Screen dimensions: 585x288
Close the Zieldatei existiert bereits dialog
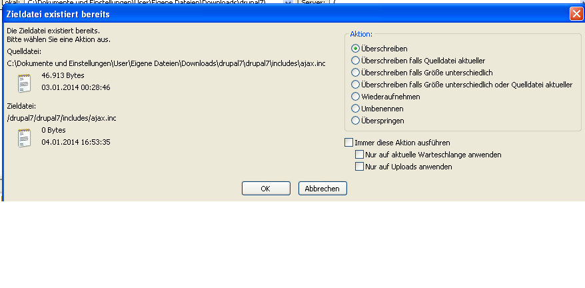coord(576,13)
